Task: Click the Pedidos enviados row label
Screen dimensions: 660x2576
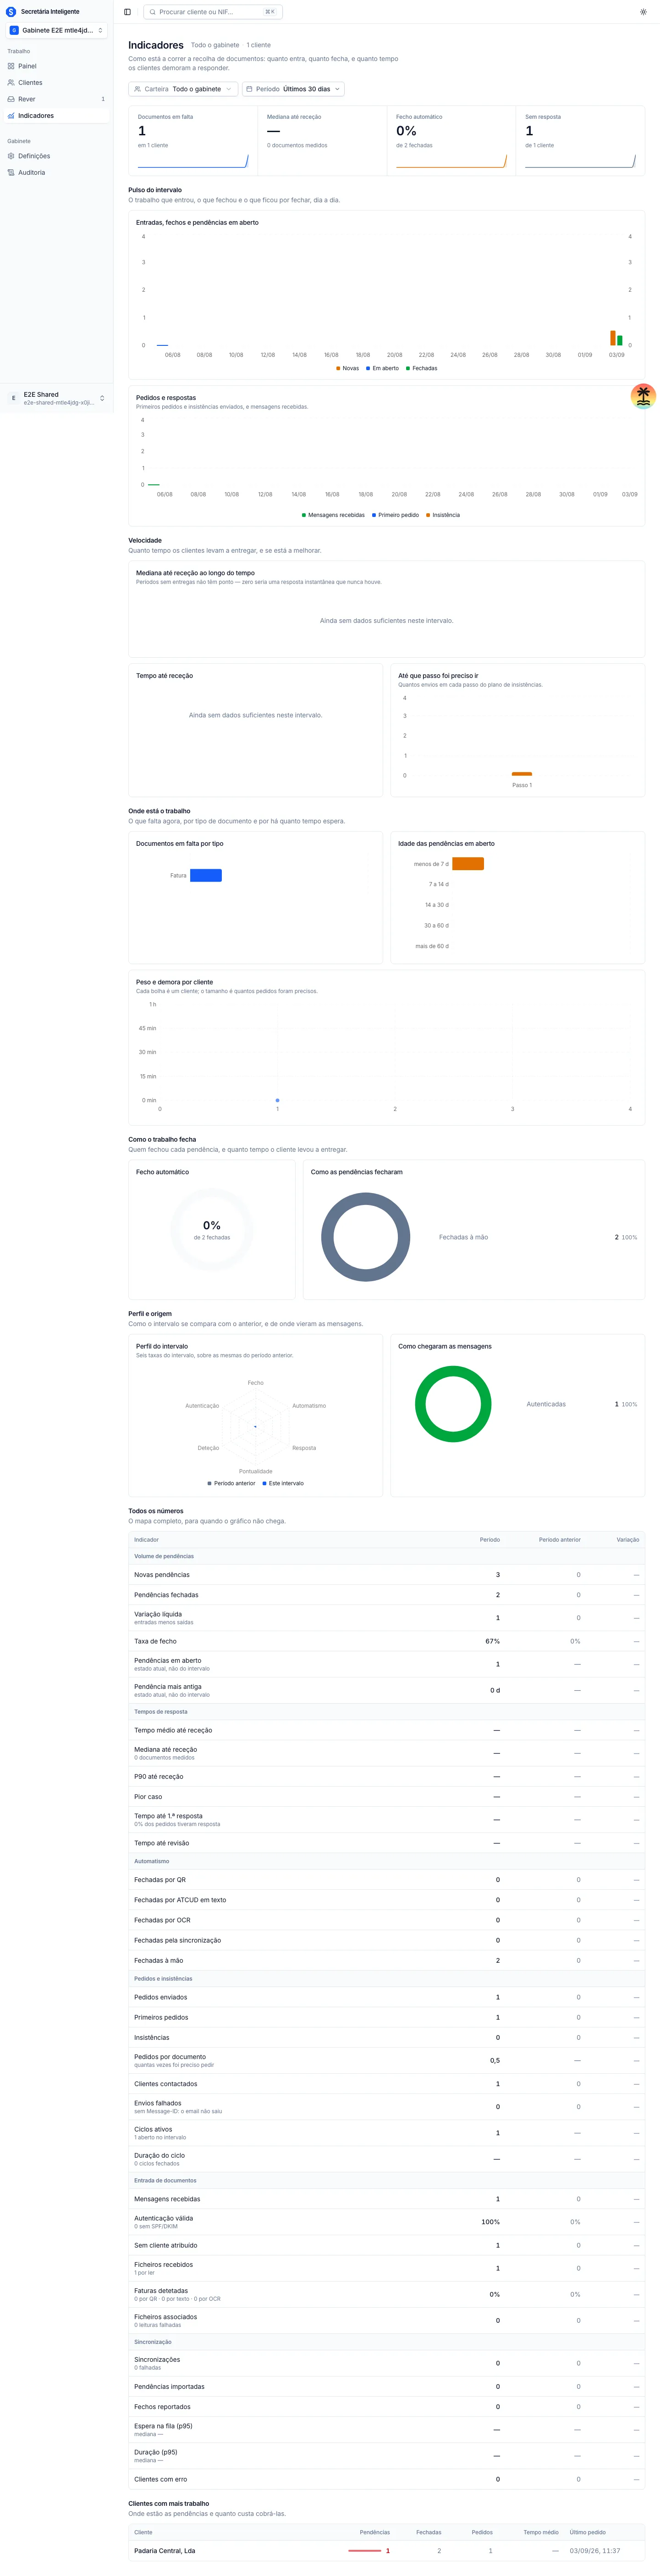Action: [161, 1997]
